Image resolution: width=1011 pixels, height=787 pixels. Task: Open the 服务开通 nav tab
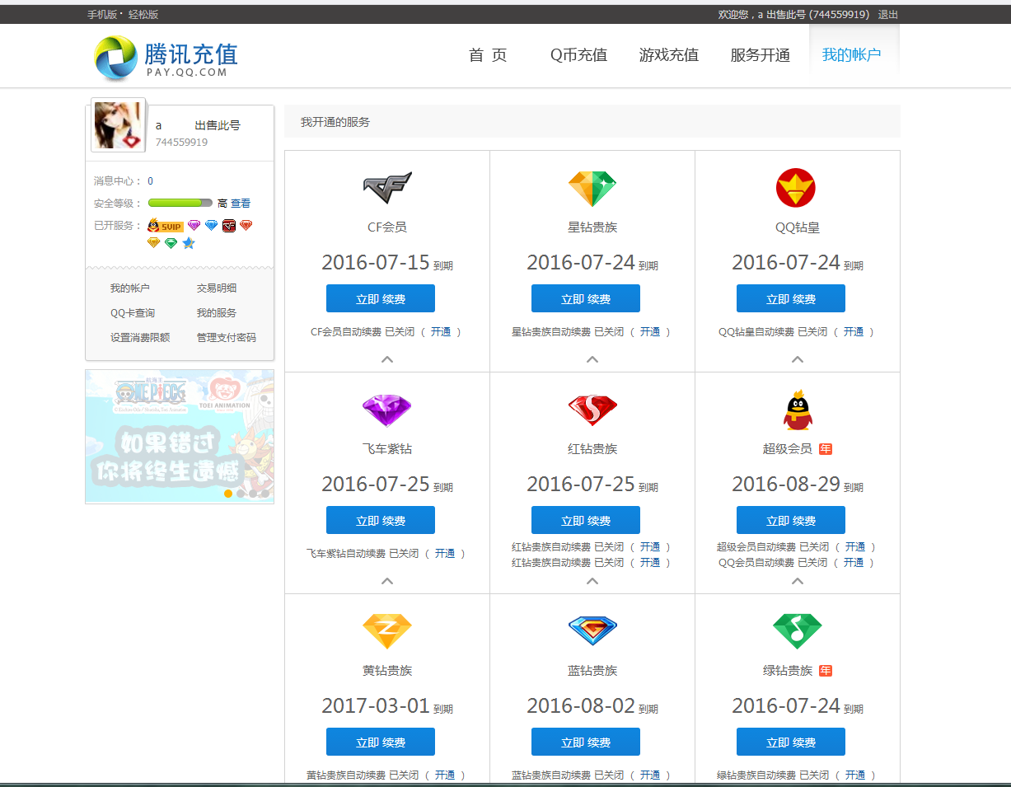(x=761, y=55)
